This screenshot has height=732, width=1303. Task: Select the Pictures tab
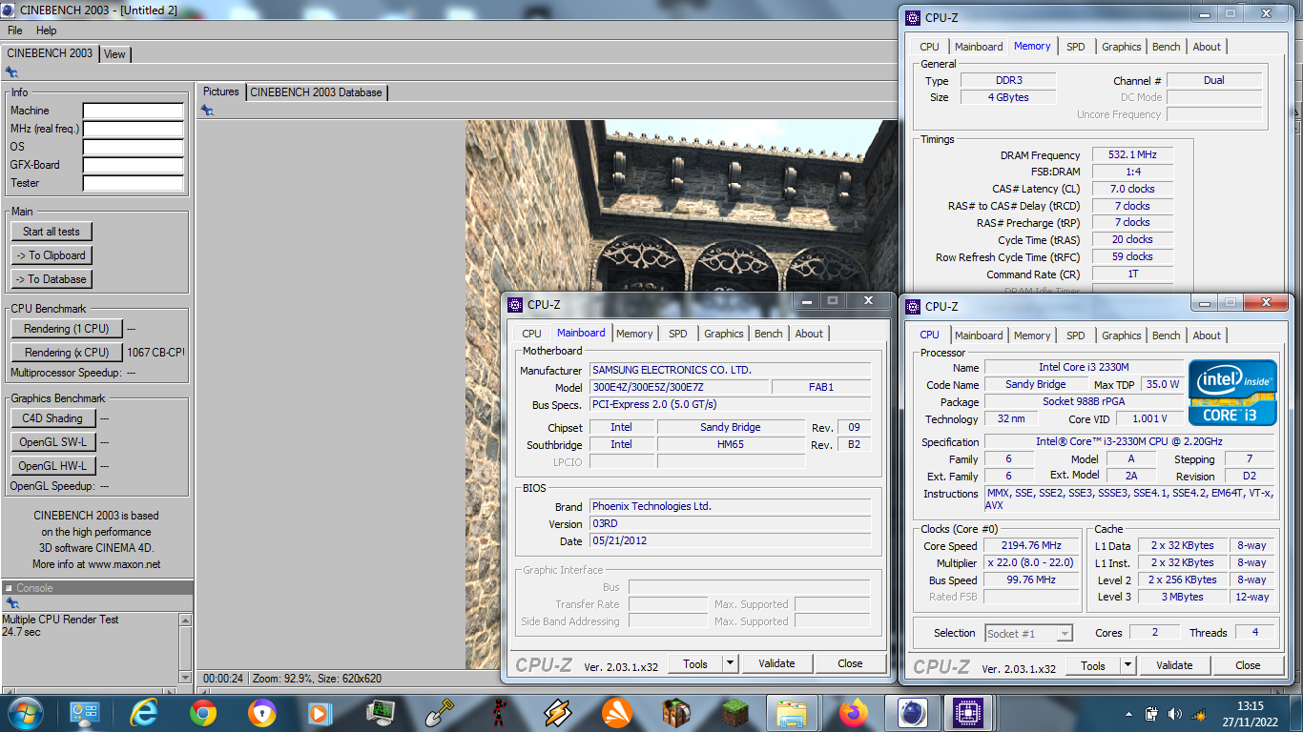pyautogui.click(x=221, y=91)
